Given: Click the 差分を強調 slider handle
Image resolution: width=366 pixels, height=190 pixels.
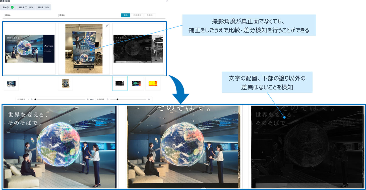Looking at the screenshot, I should coord(117,99).
